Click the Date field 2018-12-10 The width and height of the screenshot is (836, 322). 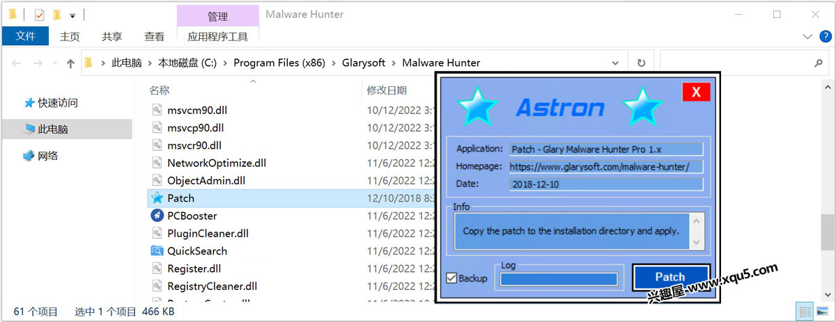(x=606, y=184)
